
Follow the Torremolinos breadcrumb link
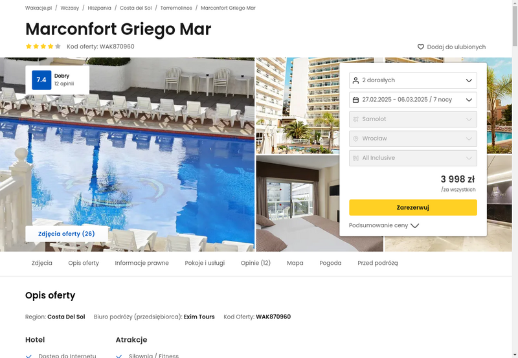click(176, 8)
